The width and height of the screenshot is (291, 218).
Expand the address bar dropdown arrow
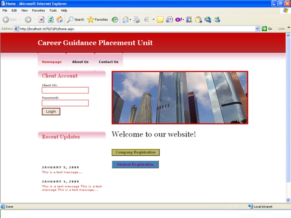258,29
